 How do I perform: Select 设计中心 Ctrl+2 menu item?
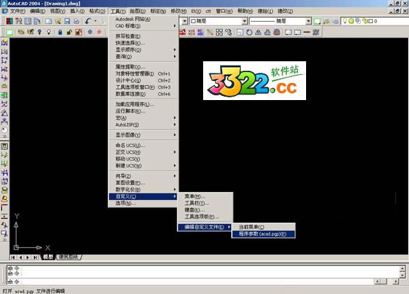click(x=144, y=80)
